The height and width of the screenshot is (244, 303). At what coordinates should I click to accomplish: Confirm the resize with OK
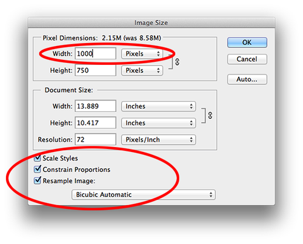(247, 42)
